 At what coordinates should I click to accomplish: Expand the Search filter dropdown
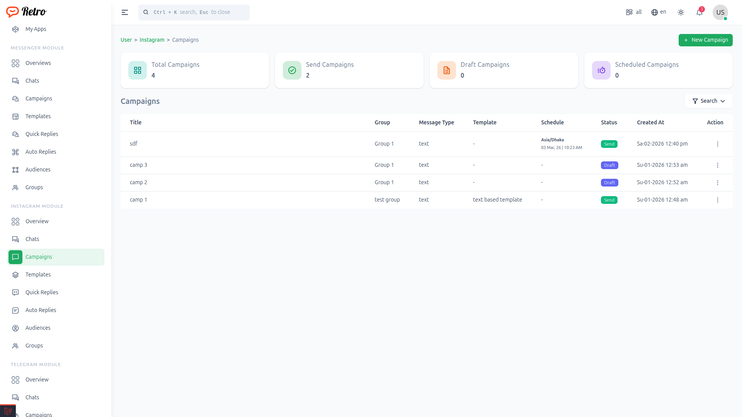point(709,101)
